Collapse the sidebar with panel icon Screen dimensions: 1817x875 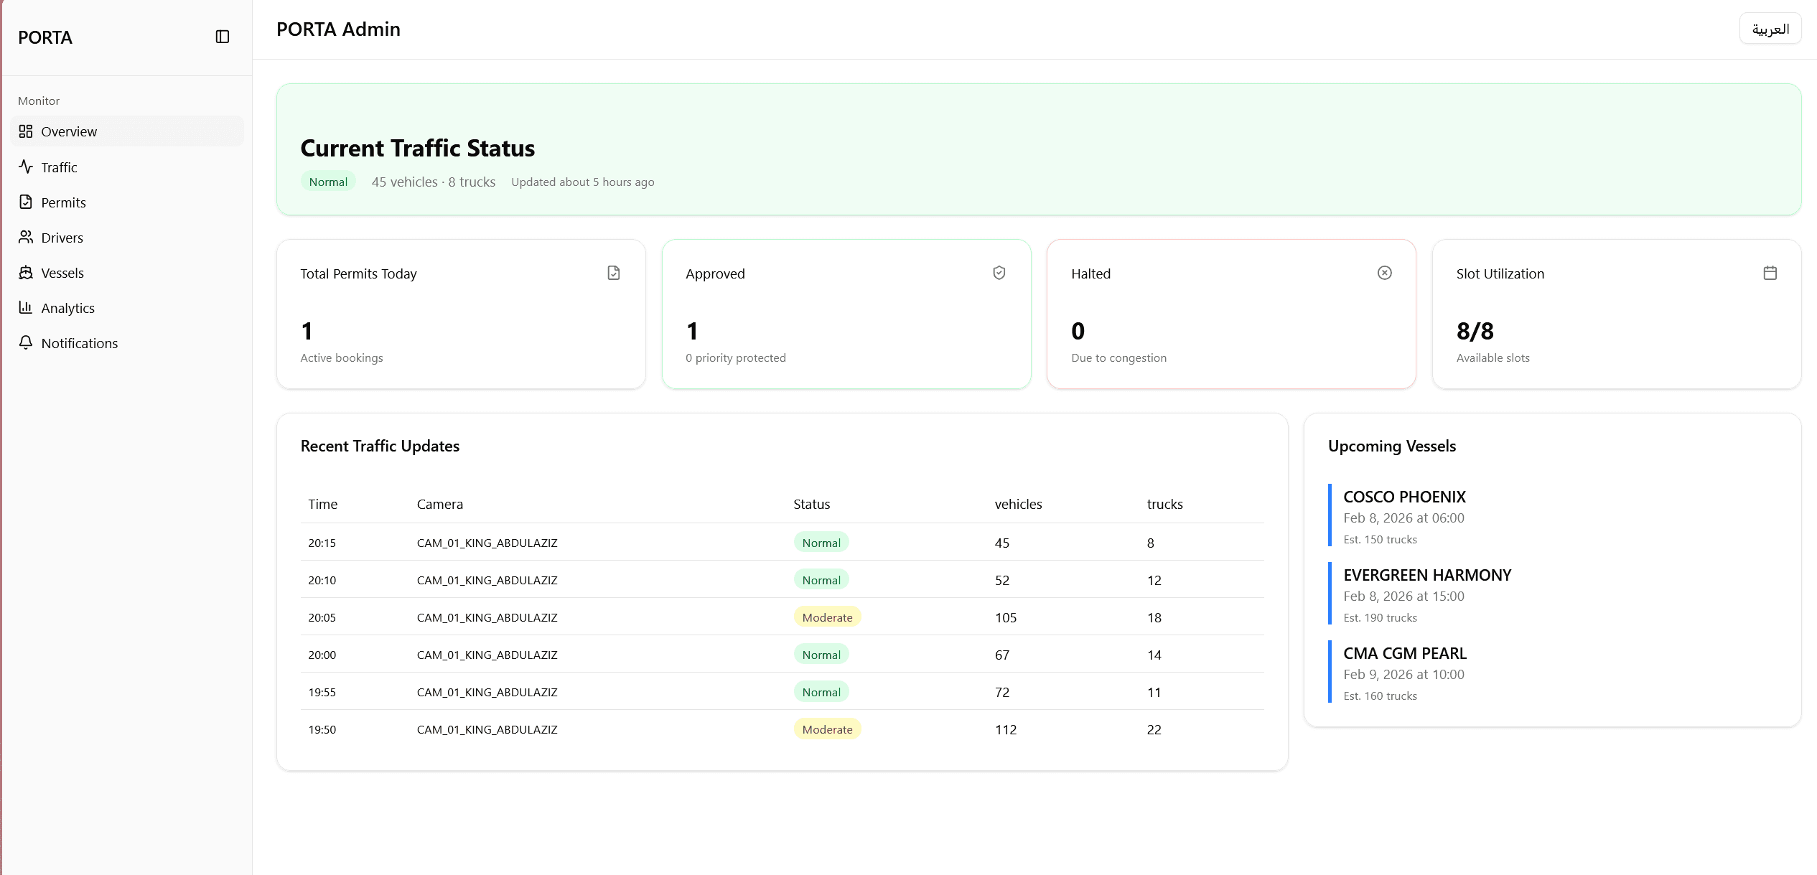click(223, 37)
